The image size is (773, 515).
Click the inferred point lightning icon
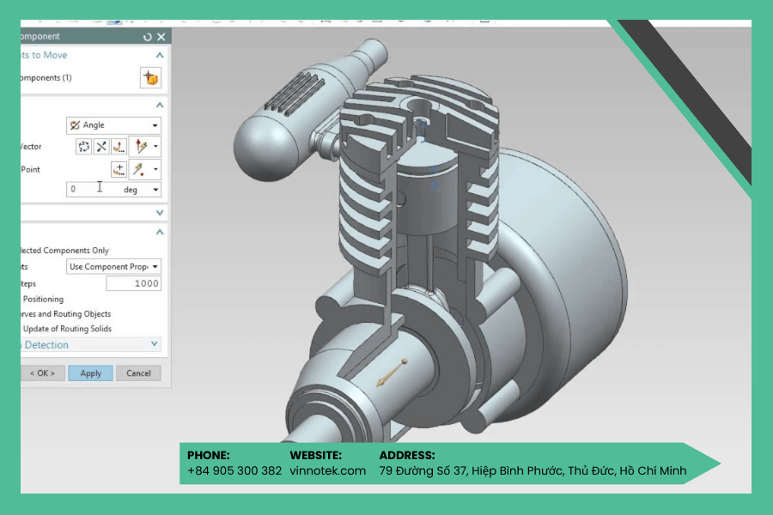point(139,170)
